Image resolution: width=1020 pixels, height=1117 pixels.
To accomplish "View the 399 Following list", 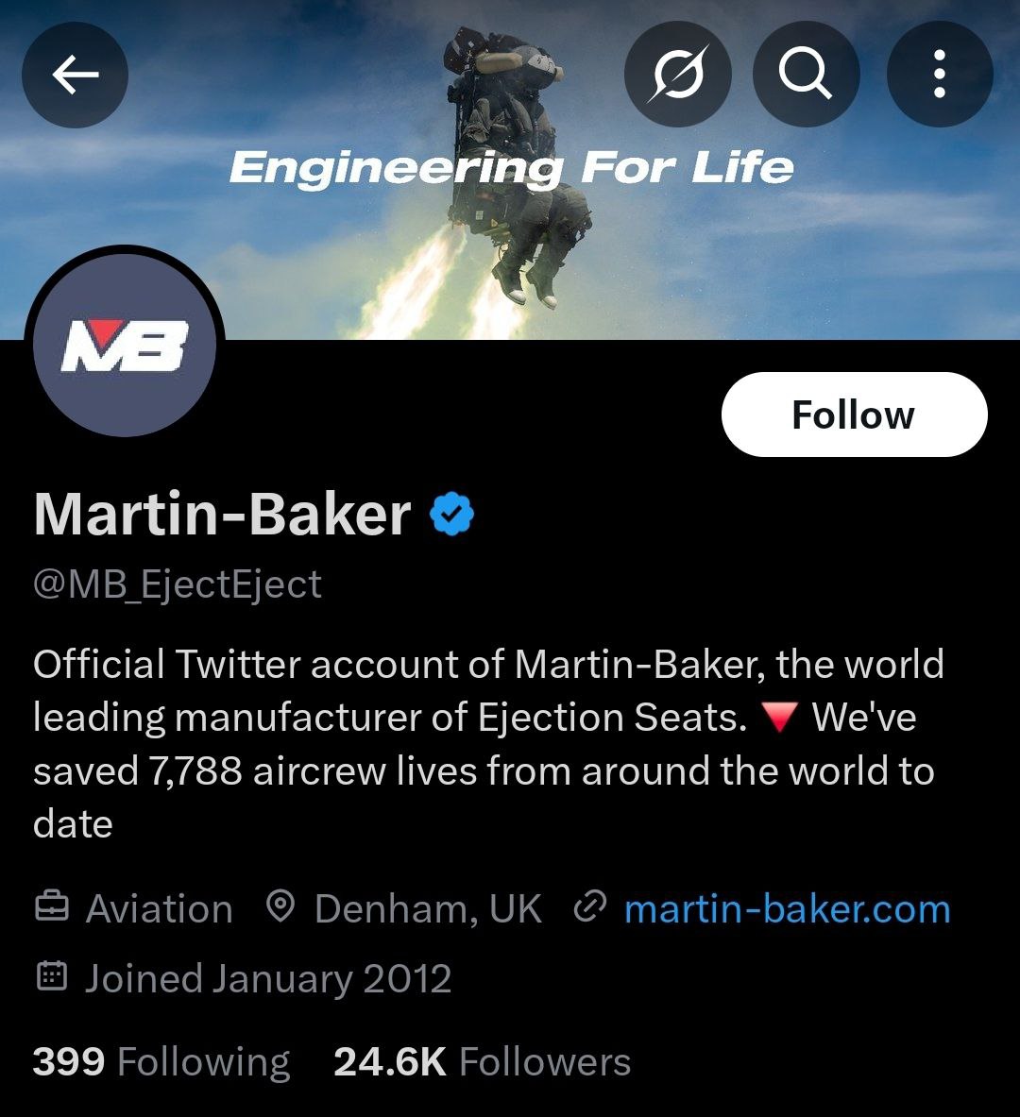I will pyautogui.click(x=161, y=1062).
